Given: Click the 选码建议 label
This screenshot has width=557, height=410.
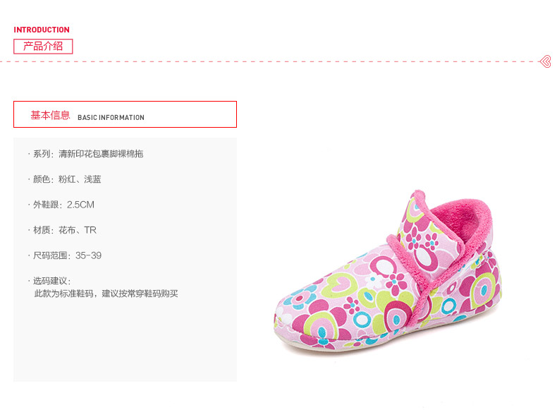Looking at the screenshot, I should (51, 281).
